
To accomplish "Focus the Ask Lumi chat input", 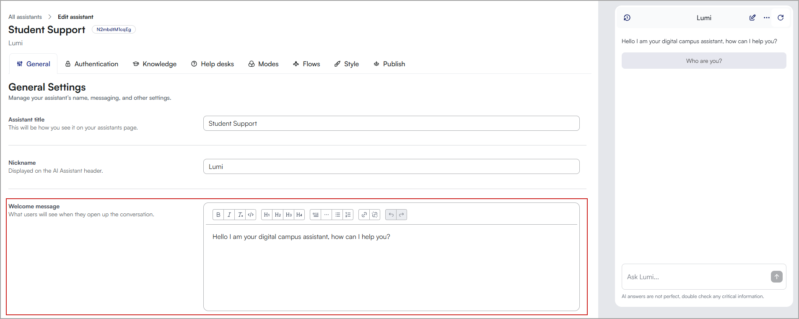I will 696,277.
